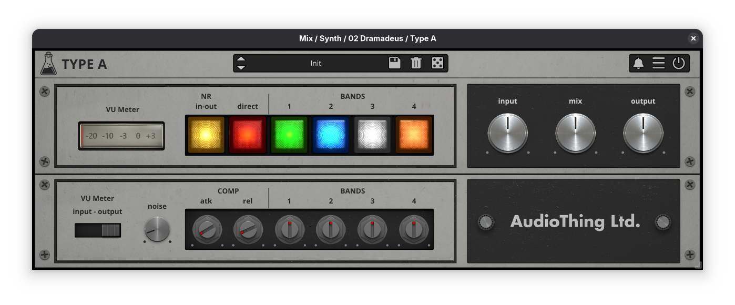Toggle the red direct button
Image resolution: width=735 pixels, height=305 pixels.
[248, 135]
